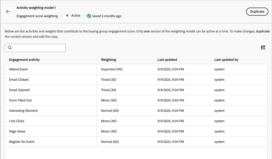Open column settings icon
The height and width of the screenshot is (159, 272).
(263, 48)
